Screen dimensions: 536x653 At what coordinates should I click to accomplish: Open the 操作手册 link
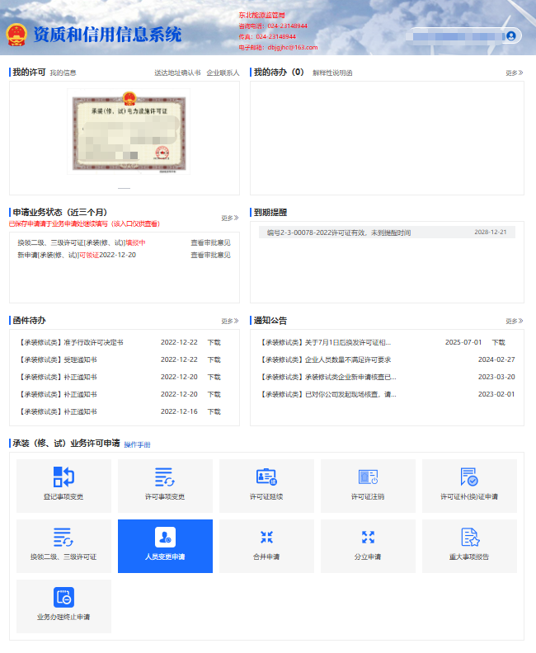point(137,445)
